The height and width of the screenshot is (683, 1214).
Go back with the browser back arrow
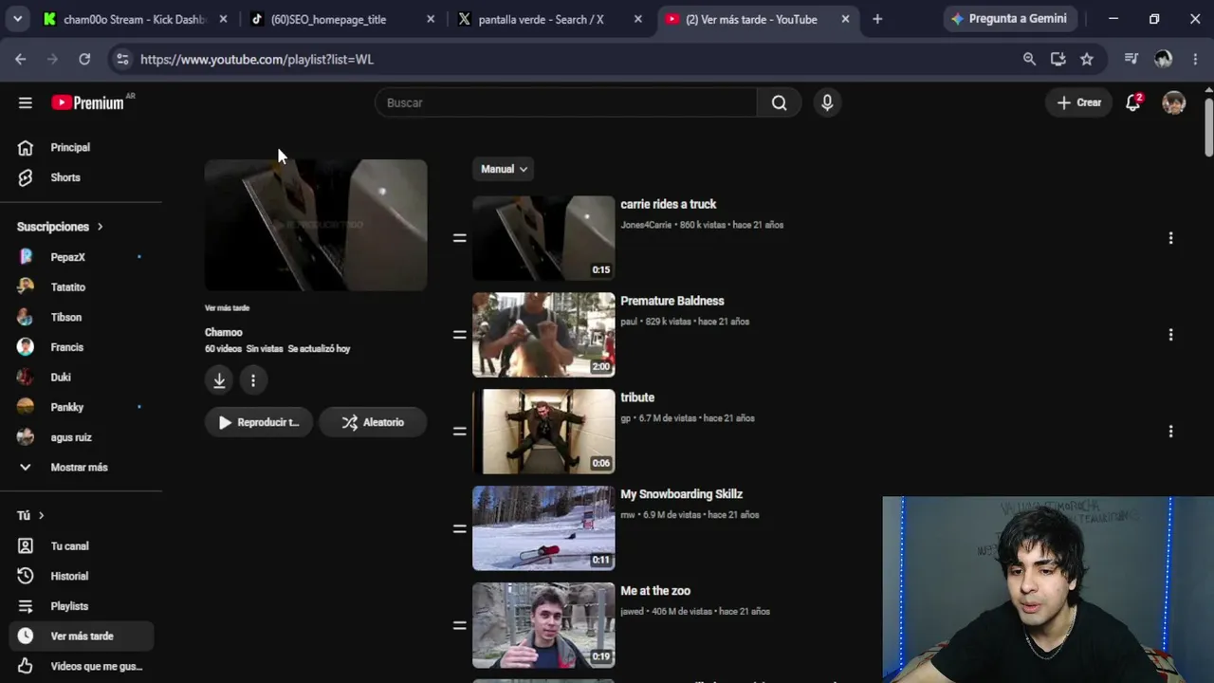coord(21,59)
